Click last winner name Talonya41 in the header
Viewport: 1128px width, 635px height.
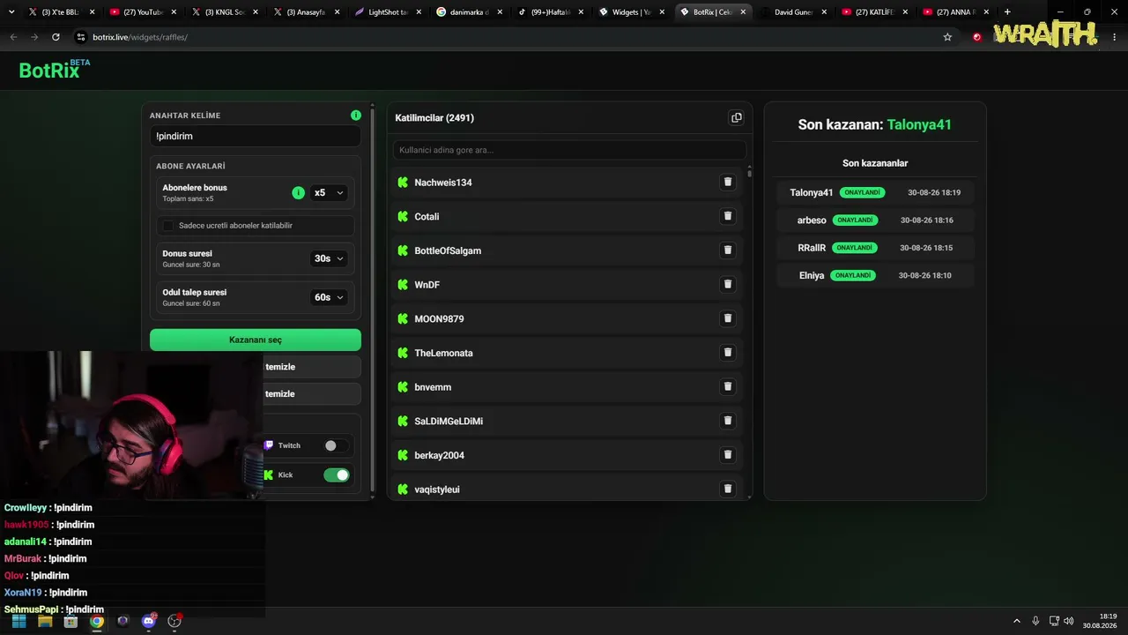coord(919,124)
